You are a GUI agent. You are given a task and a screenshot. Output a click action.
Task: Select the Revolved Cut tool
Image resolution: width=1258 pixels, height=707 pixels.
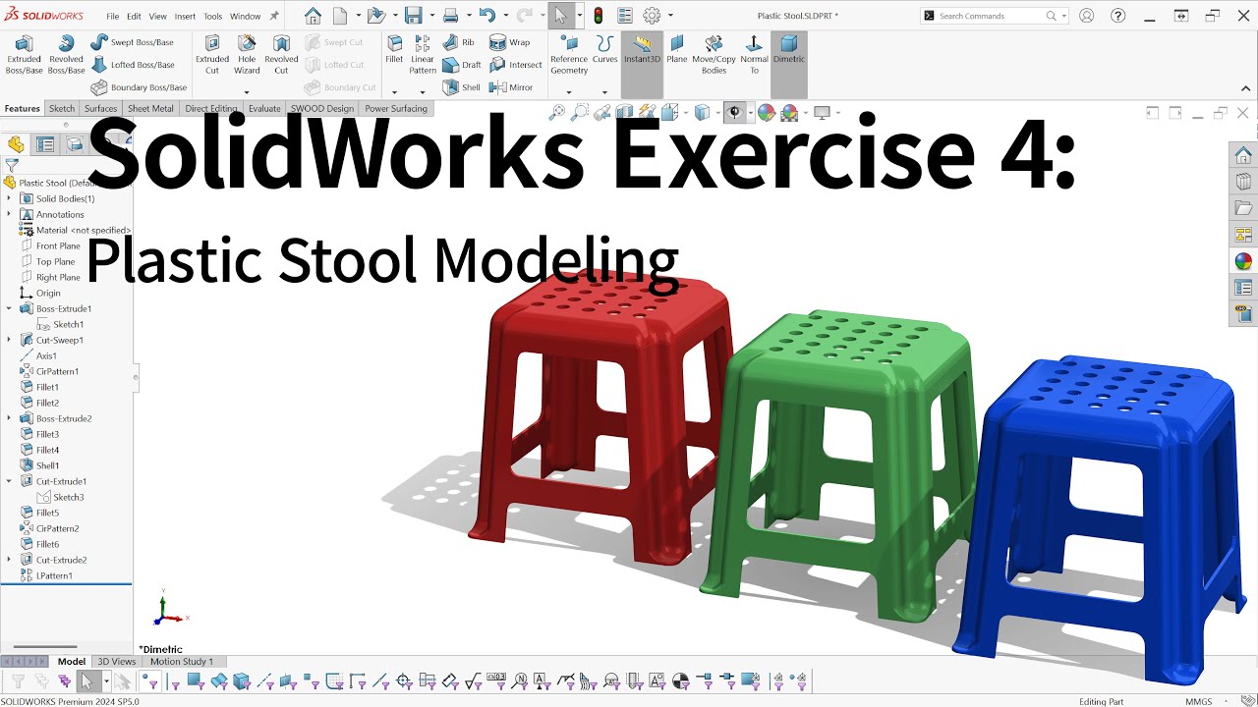pos(281,55)
